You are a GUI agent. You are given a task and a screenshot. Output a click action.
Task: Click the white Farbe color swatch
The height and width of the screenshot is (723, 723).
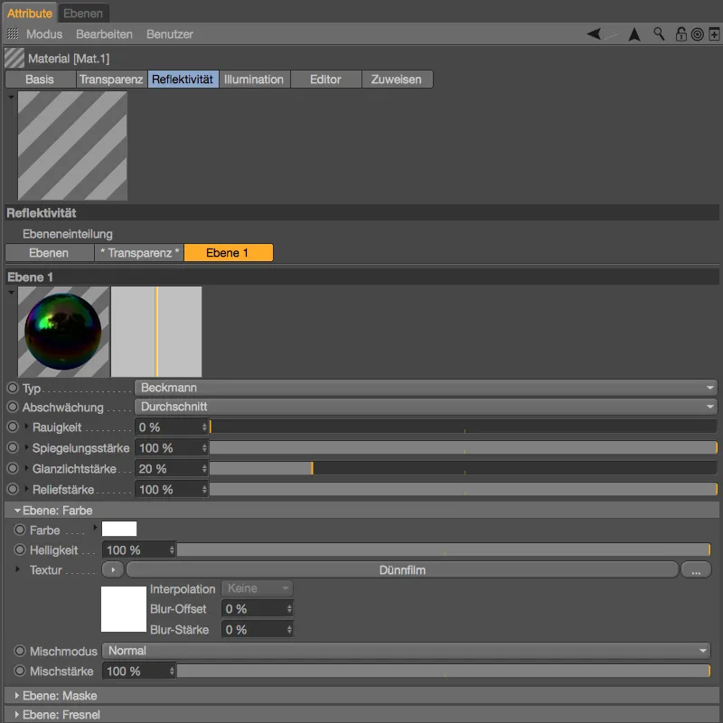point(119,529)
